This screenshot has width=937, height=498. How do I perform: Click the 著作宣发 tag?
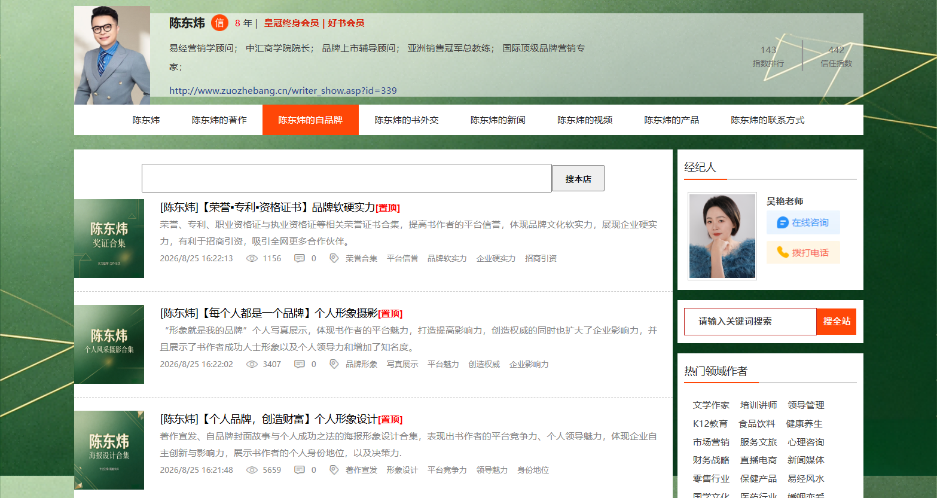[x=361, y=470]
